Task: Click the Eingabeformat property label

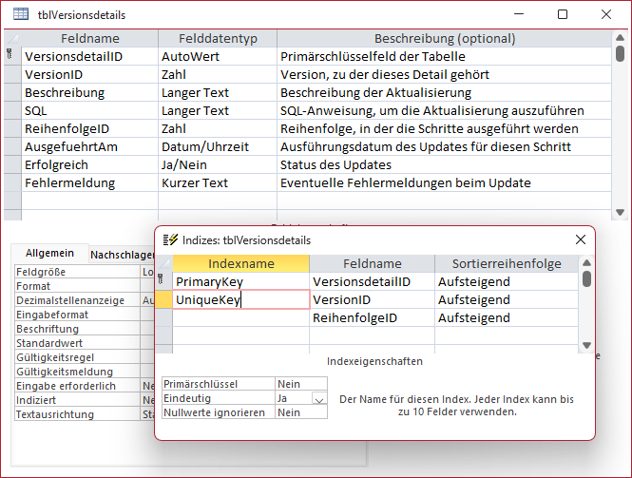Action: tap(77, 315)
